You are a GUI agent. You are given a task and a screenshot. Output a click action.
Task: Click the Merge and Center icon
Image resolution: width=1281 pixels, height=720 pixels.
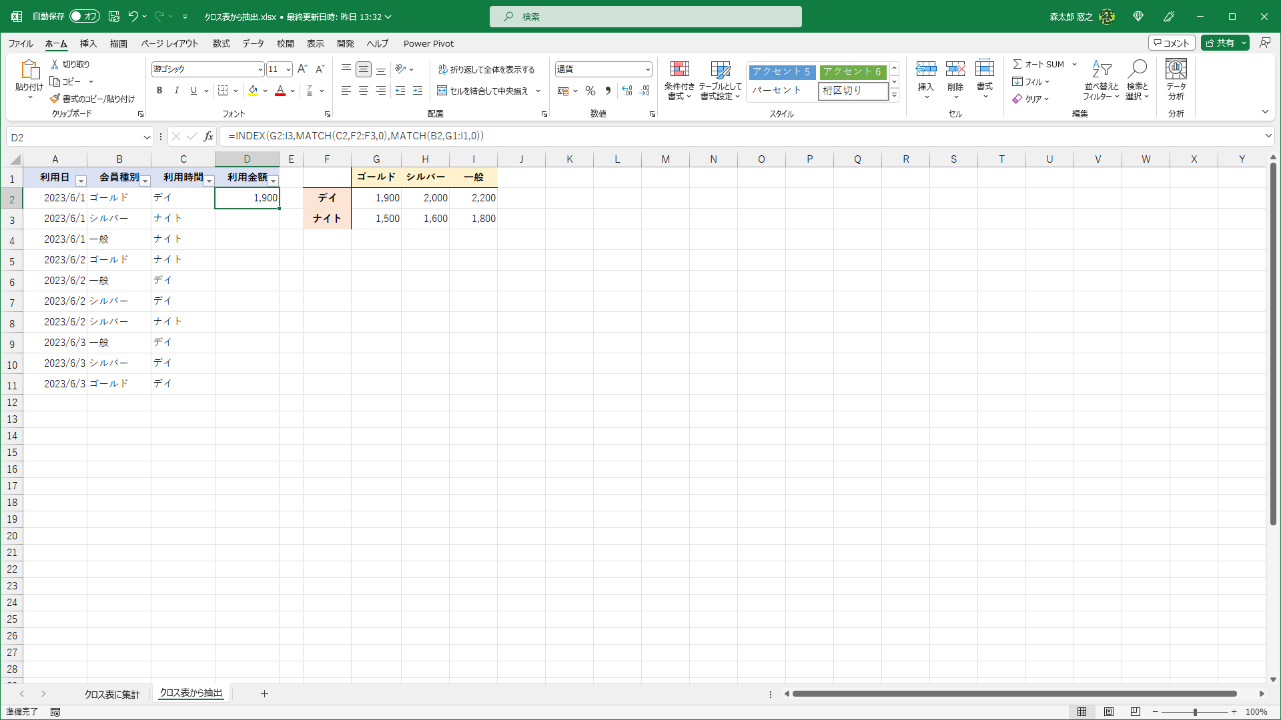click(442, 91)
